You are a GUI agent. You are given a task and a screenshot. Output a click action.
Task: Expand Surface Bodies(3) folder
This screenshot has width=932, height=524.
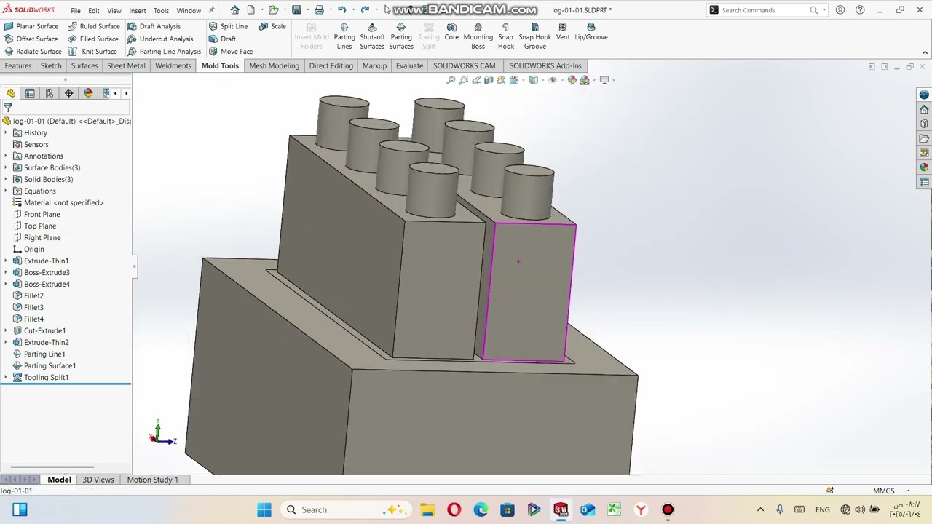click(x=7, y=168)
